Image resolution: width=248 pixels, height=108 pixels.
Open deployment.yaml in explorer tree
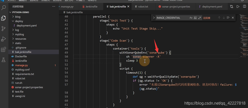pos(34,25)
